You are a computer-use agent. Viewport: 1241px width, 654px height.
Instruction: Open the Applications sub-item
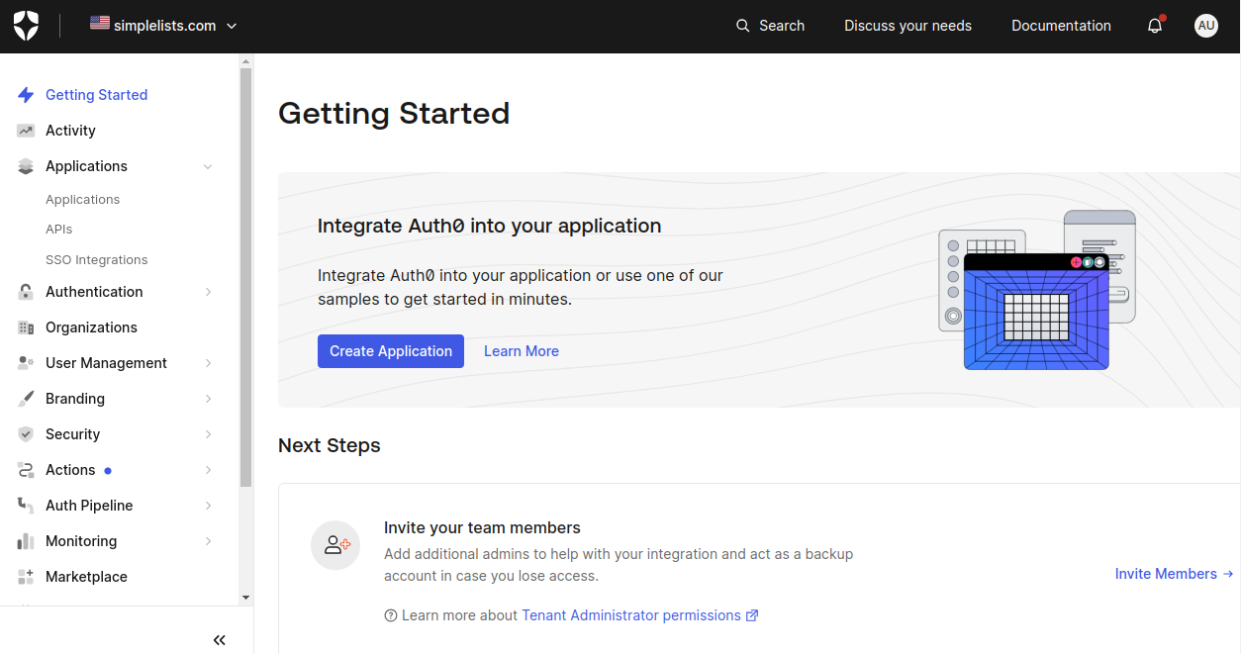coord(82,200)
